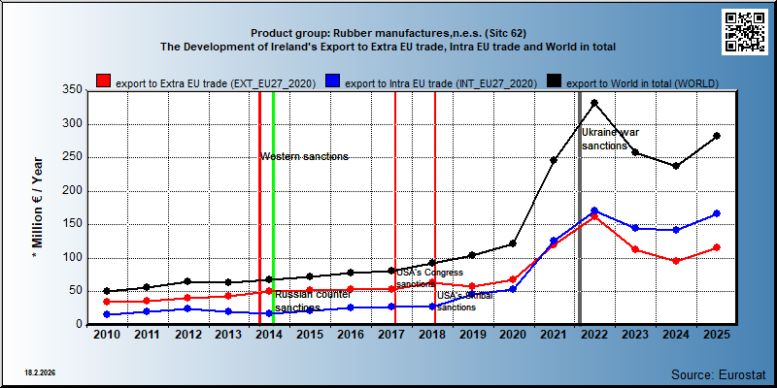The height and width of the screenshot is (388, 777).
Task: Click the QR code in the corner
Action: pyautogui.click(x=744, y=32)
